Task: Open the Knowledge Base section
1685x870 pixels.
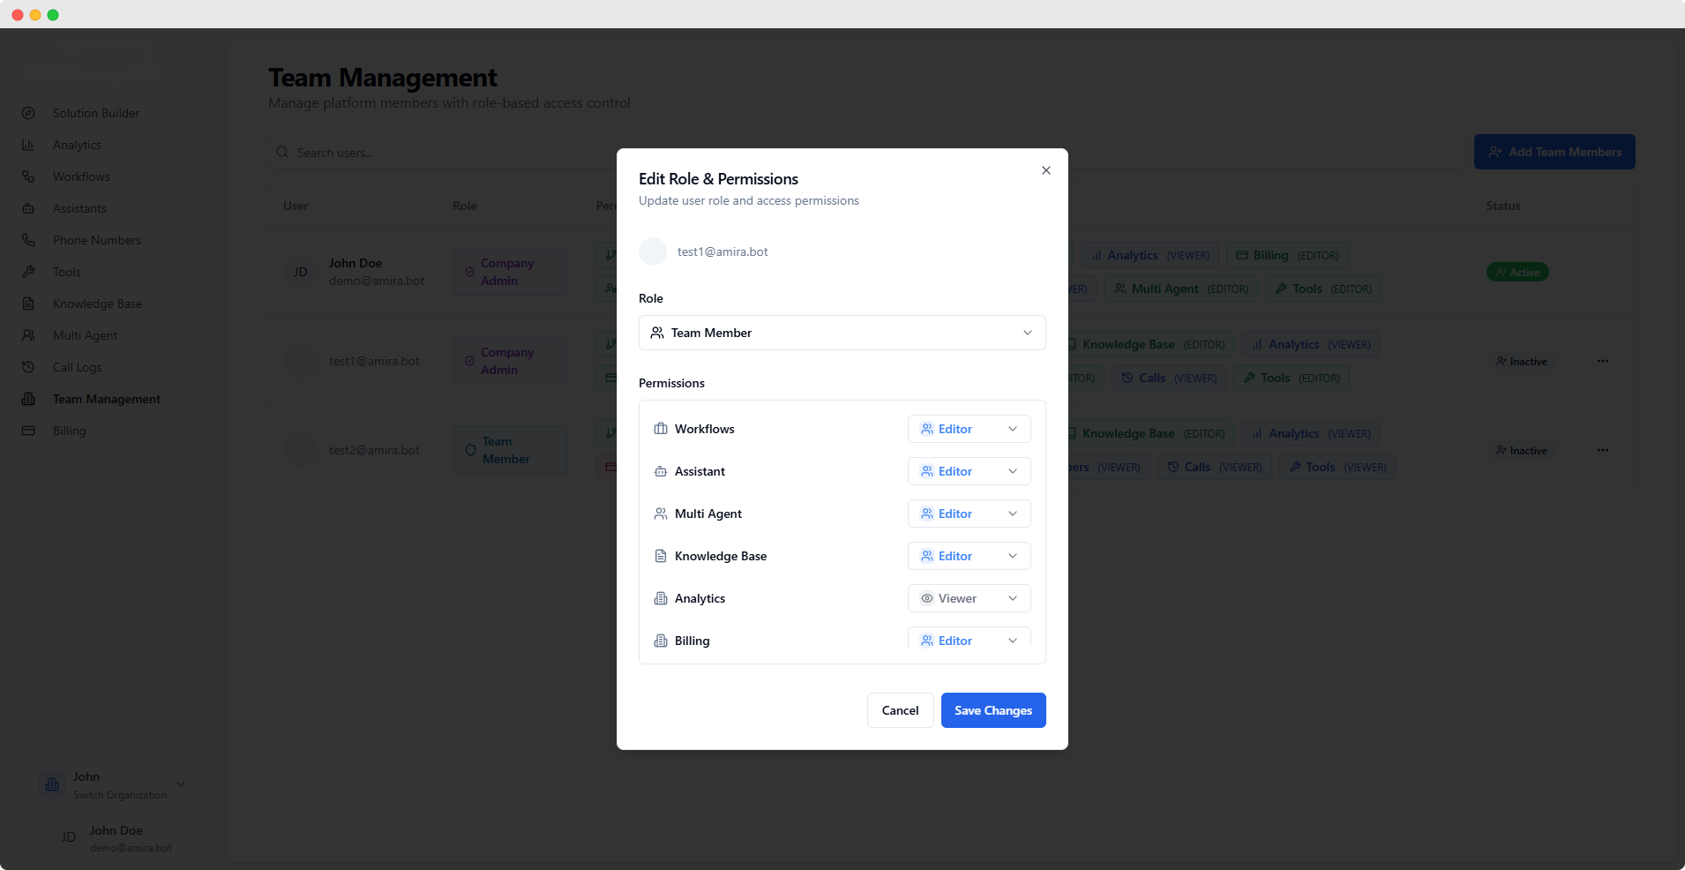Action: click(97, 303)
